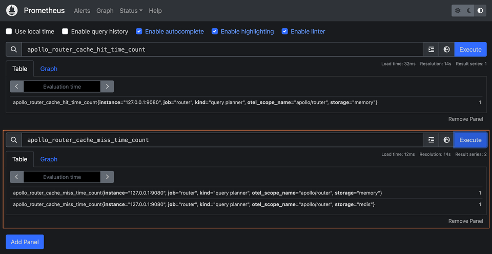The width and height of the screenshot is (492, 254).
Task: Execute the apollo_router_cache_hit_time_count query
Action: [470, 50]
